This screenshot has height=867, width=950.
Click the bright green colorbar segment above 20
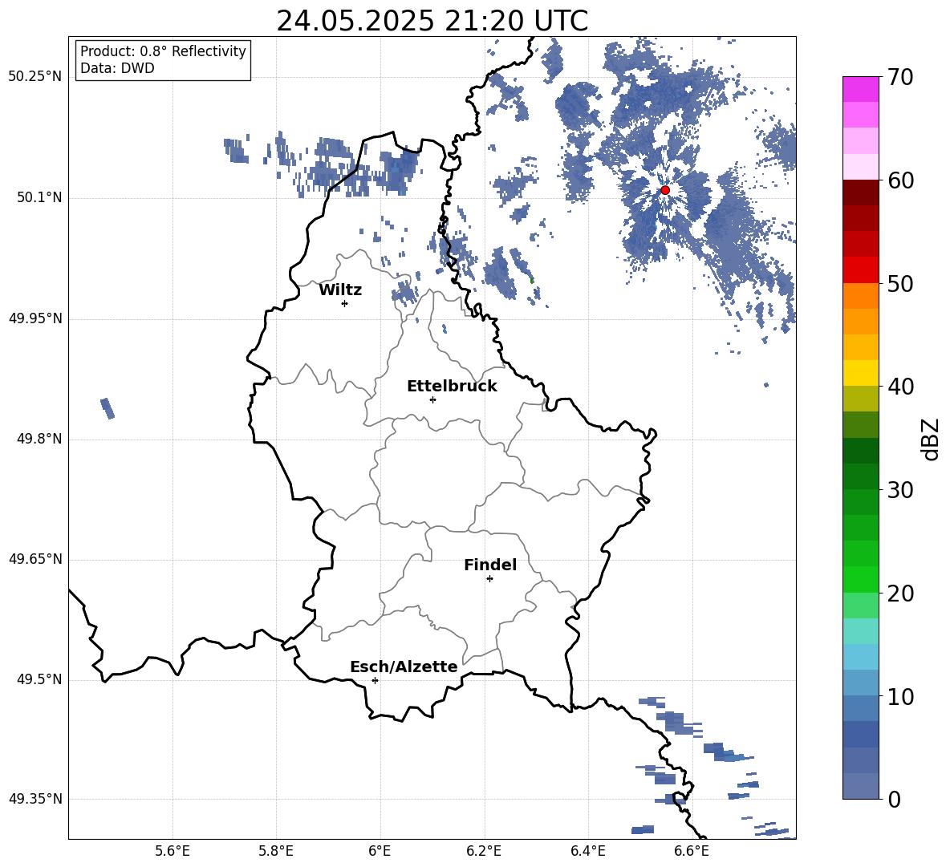pyautogui.click(x=861, y=580)
